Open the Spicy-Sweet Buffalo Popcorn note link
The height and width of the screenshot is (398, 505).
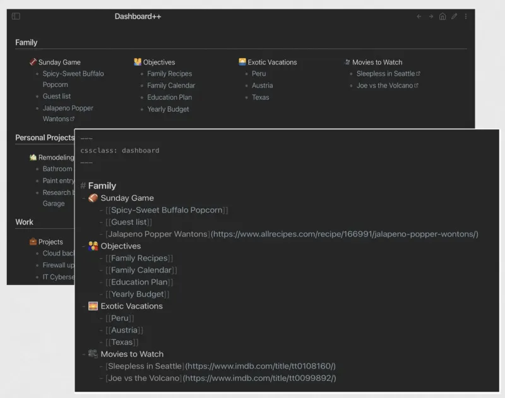pyautogui.click(x=73, y=79)
